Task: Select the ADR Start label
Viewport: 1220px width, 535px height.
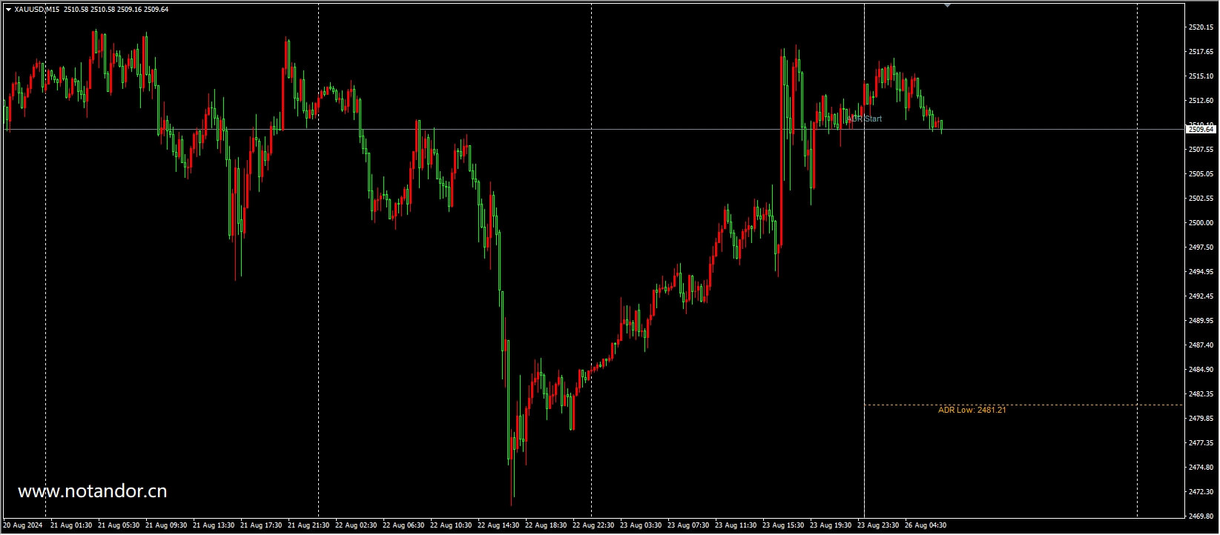Action: point(865,119)
